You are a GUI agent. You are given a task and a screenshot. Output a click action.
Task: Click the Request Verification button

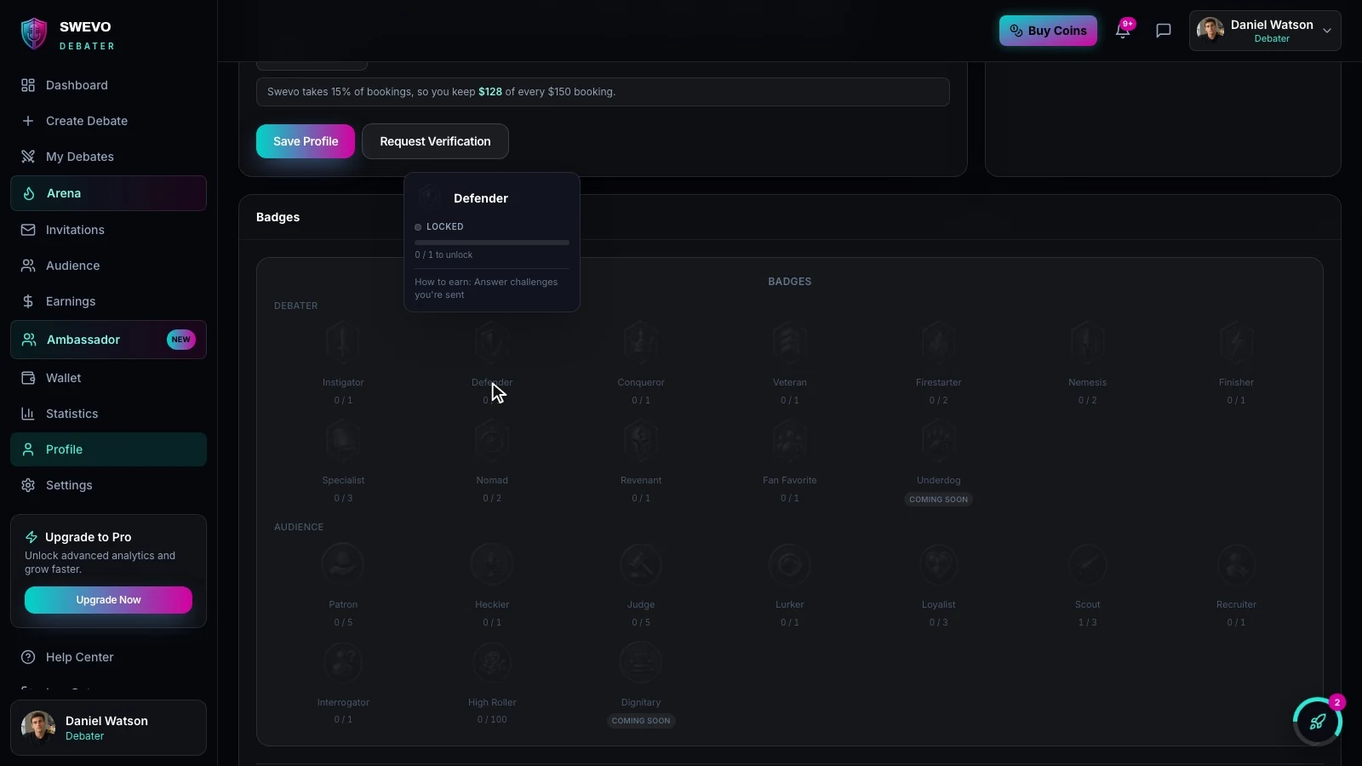click(435, 141)
